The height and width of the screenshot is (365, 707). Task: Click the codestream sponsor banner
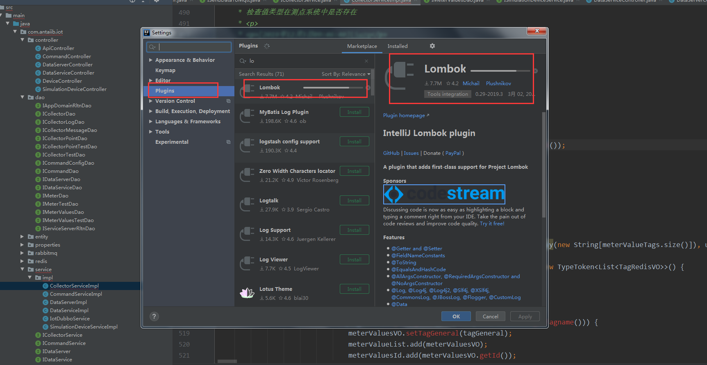coord(444,194)
